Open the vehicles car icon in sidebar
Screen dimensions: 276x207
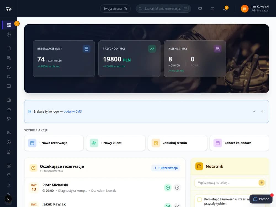click(x=9, y=67)
